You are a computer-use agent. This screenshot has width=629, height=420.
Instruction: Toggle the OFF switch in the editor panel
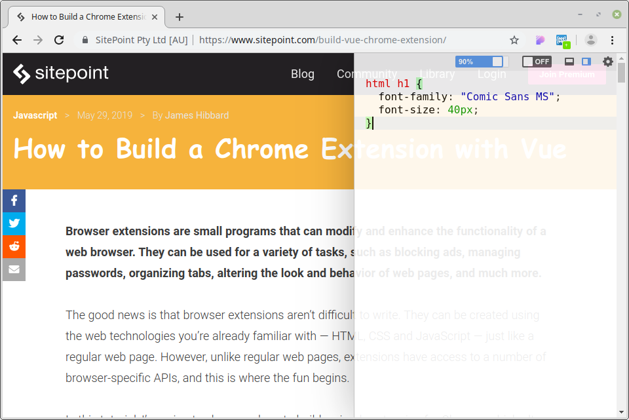(x=537, y=62)
